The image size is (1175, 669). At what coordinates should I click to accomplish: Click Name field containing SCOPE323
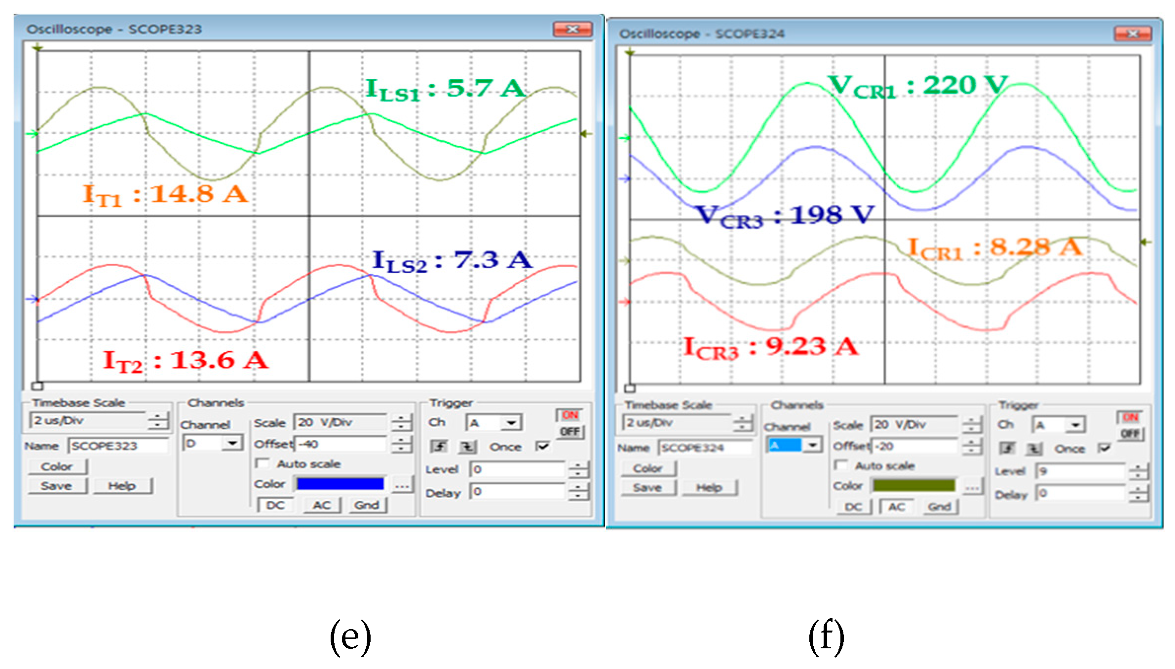point(118,446)
